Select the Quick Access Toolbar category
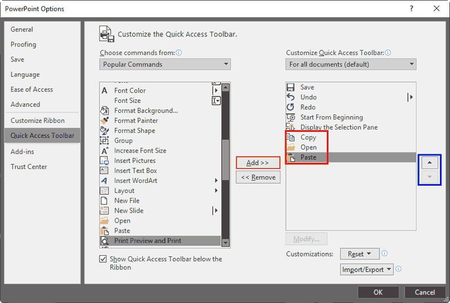450x303 pixels. (x=43, y=135)
